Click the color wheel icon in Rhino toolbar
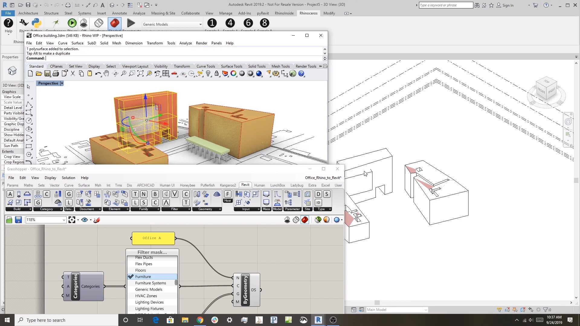Viewport: 580px width, 326px height. (233, 74)
